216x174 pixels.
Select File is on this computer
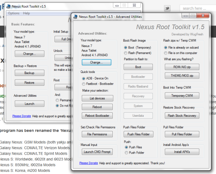click(x=166, y=53)
